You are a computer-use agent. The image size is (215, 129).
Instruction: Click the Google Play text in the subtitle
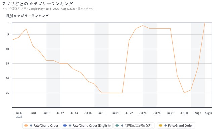coord(36,9)
